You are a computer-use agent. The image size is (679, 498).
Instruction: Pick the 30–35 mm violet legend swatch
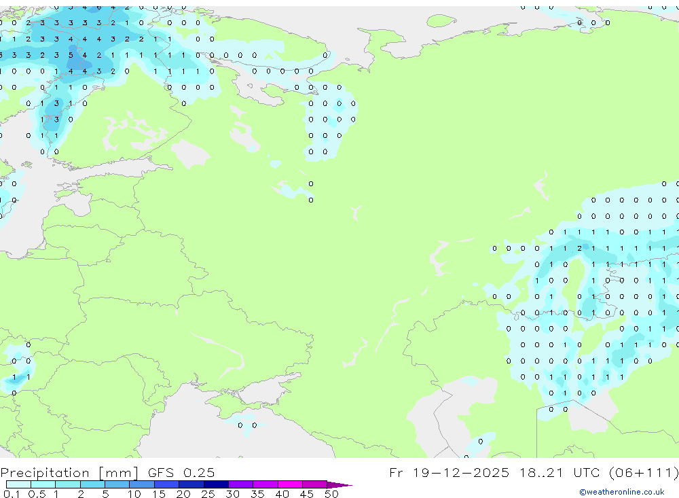click(240, 484)
